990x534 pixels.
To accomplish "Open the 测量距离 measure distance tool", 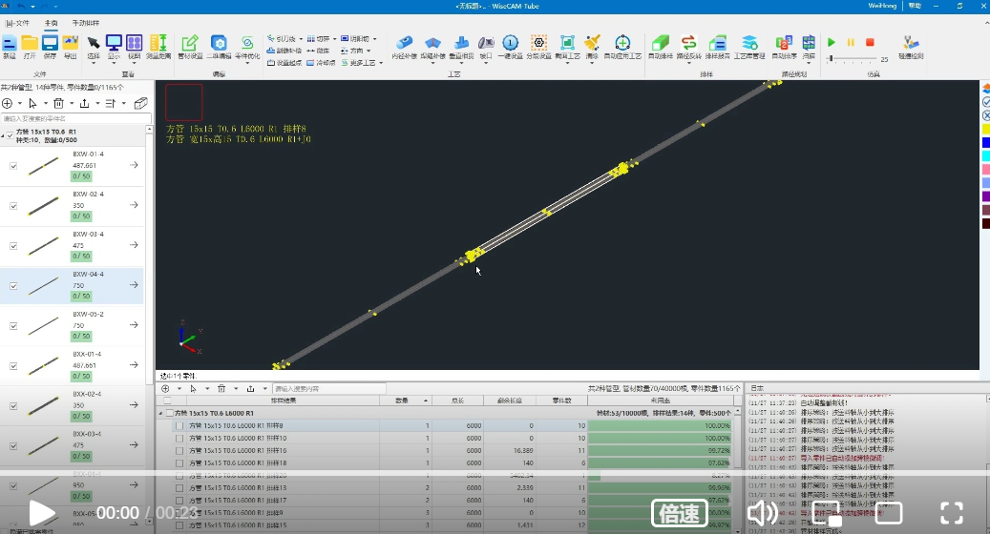I will (x=158, y=46).
